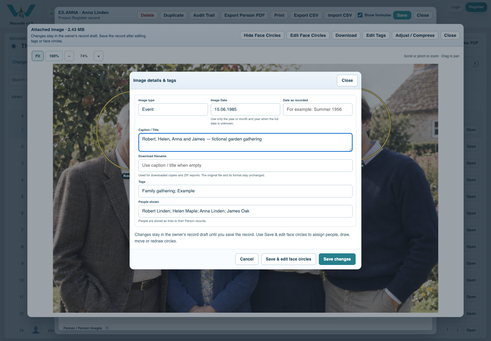The width and height of the screenshot is (491, 341).
Task: Delete the Anna Linden record
Action: click(148, 15)
